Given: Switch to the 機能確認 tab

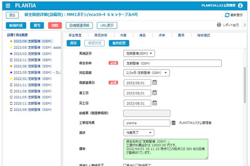Looking at the screenshot, I should 203,35.
